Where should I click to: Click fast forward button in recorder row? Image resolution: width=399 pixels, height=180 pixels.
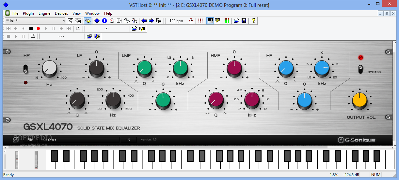(x=61, y=29)
